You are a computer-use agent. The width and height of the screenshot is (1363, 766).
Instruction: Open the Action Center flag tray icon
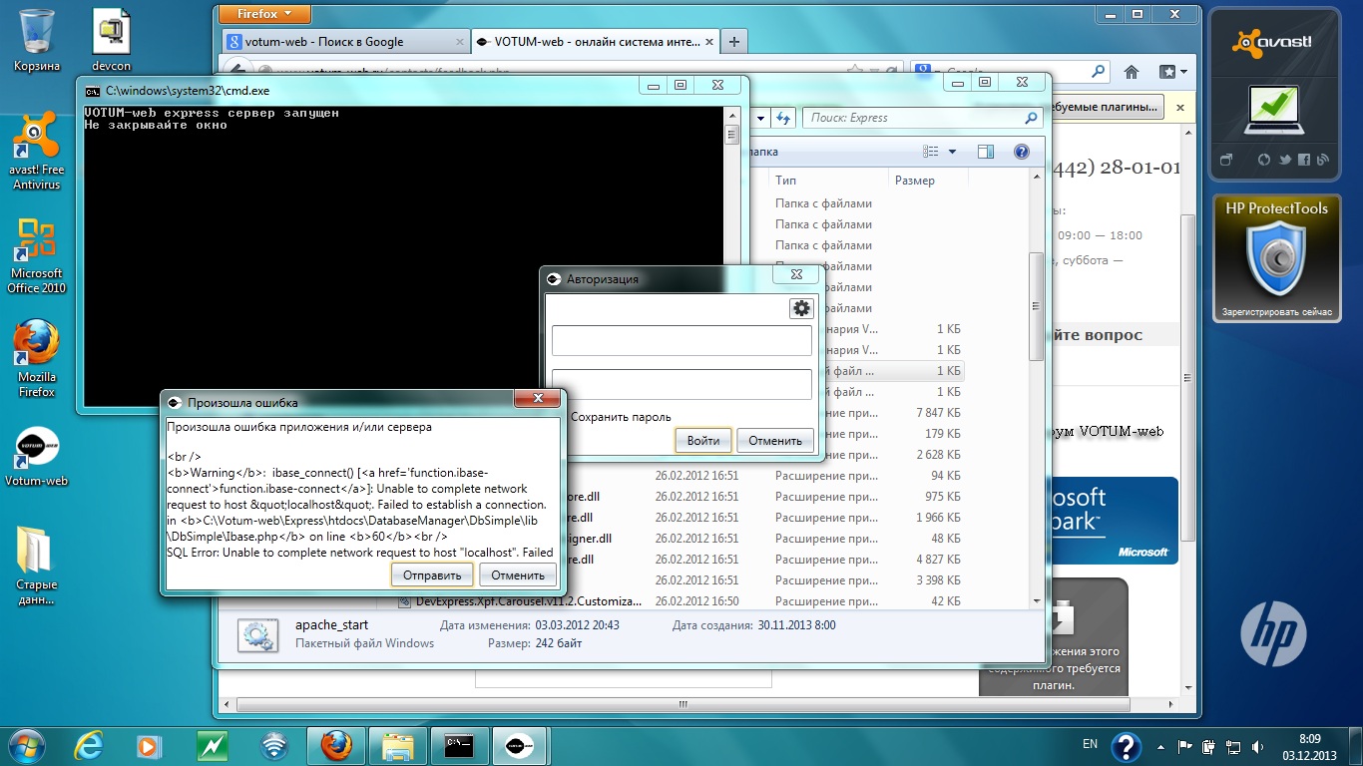tap(1185, 746)
